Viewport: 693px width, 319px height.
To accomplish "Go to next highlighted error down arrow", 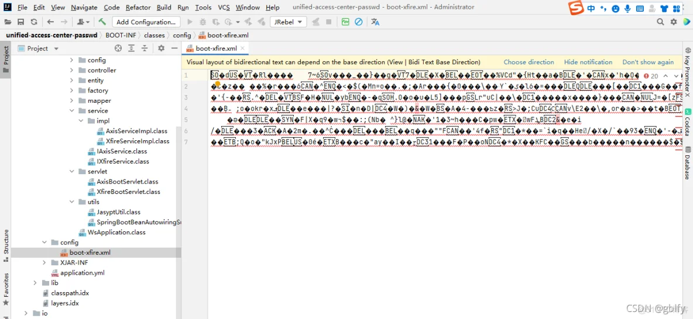I will pyautogui.click(x=676, y=76).
